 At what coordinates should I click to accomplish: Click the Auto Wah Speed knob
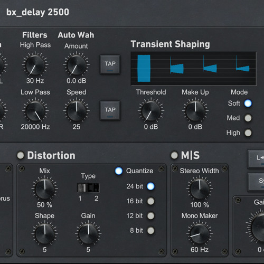76,111
